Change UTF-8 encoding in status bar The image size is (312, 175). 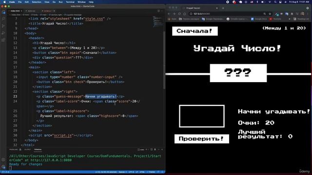[131, 172]
